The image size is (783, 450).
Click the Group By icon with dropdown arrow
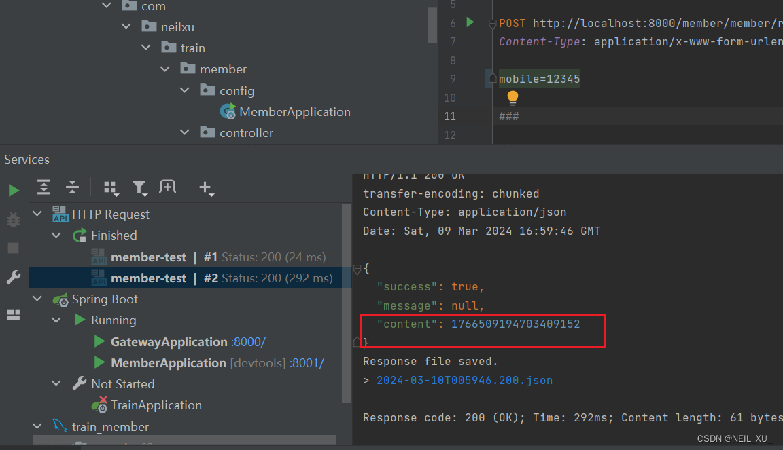(111, 188)
